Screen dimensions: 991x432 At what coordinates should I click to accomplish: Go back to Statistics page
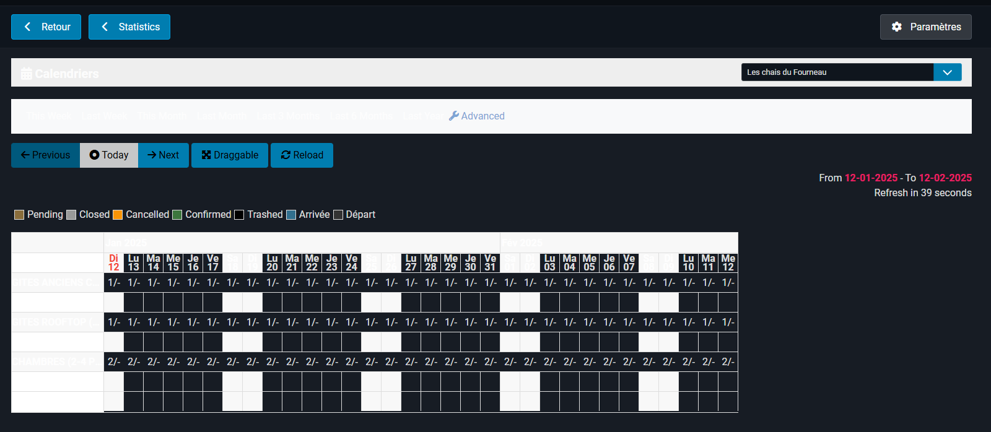[129, 27]
